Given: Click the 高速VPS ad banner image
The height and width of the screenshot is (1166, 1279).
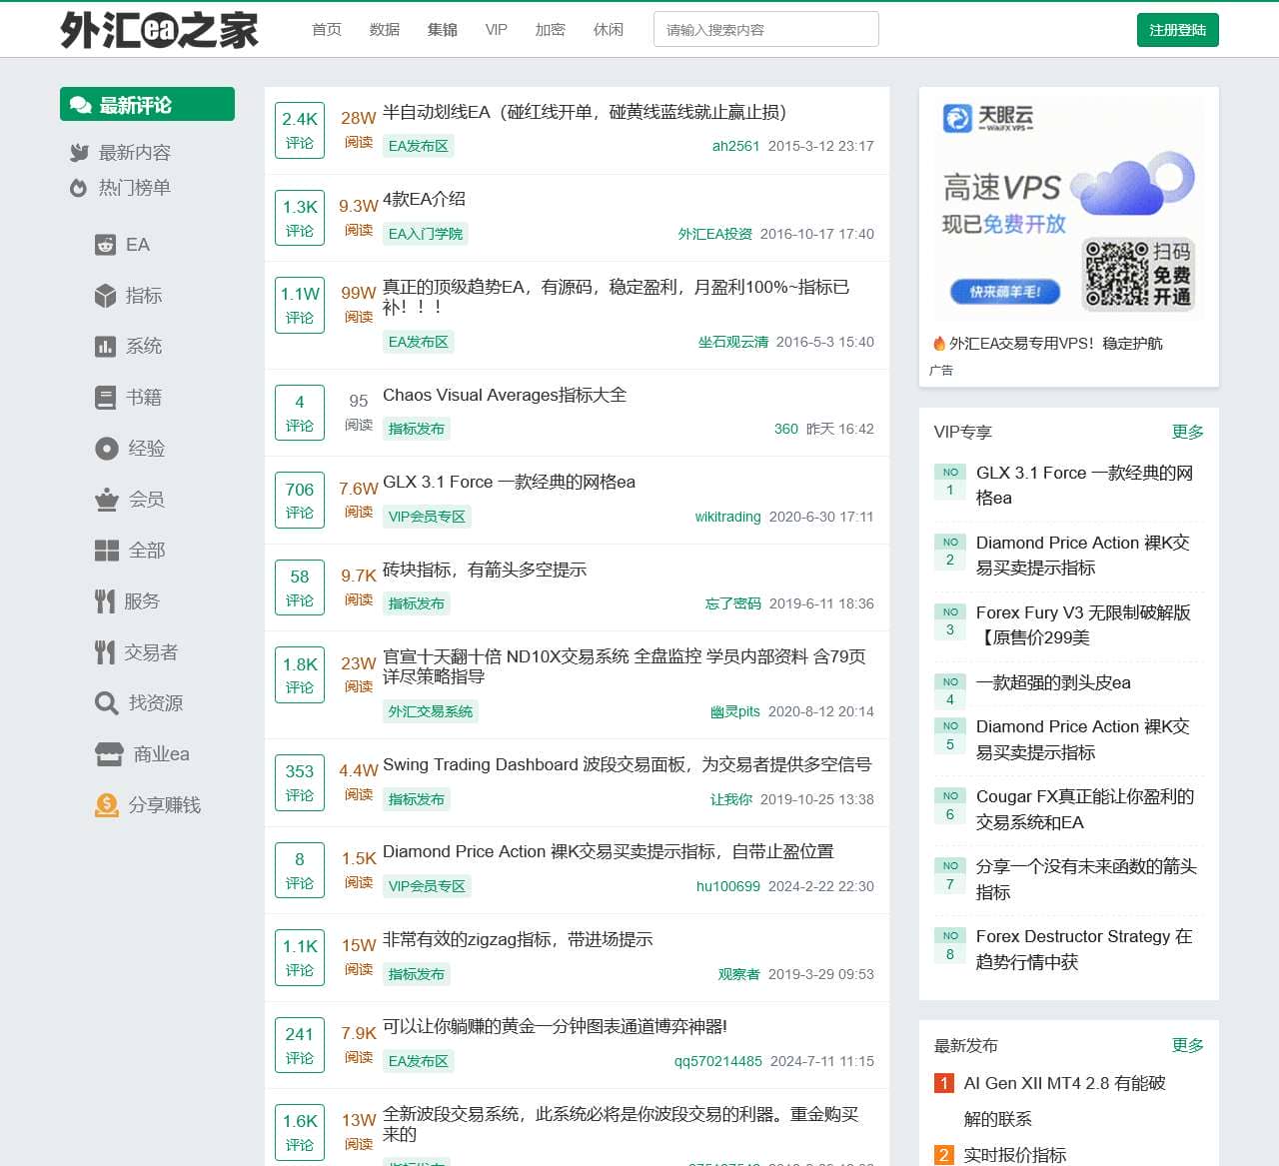Looking at the screenshot, I should pyautogui.click(x=1069, y=209).
